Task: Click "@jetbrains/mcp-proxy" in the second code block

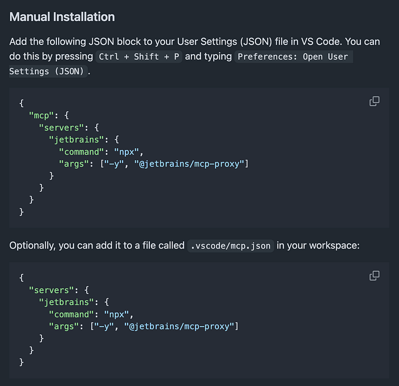Action: tap(179, 327)
